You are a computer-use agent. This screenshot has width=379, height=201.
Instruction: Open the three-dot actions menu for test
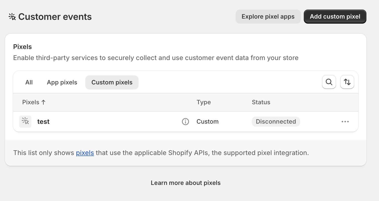click(x=345, y=122)
